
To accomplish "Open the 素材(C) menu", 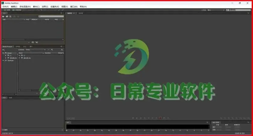I will point(36,7).
